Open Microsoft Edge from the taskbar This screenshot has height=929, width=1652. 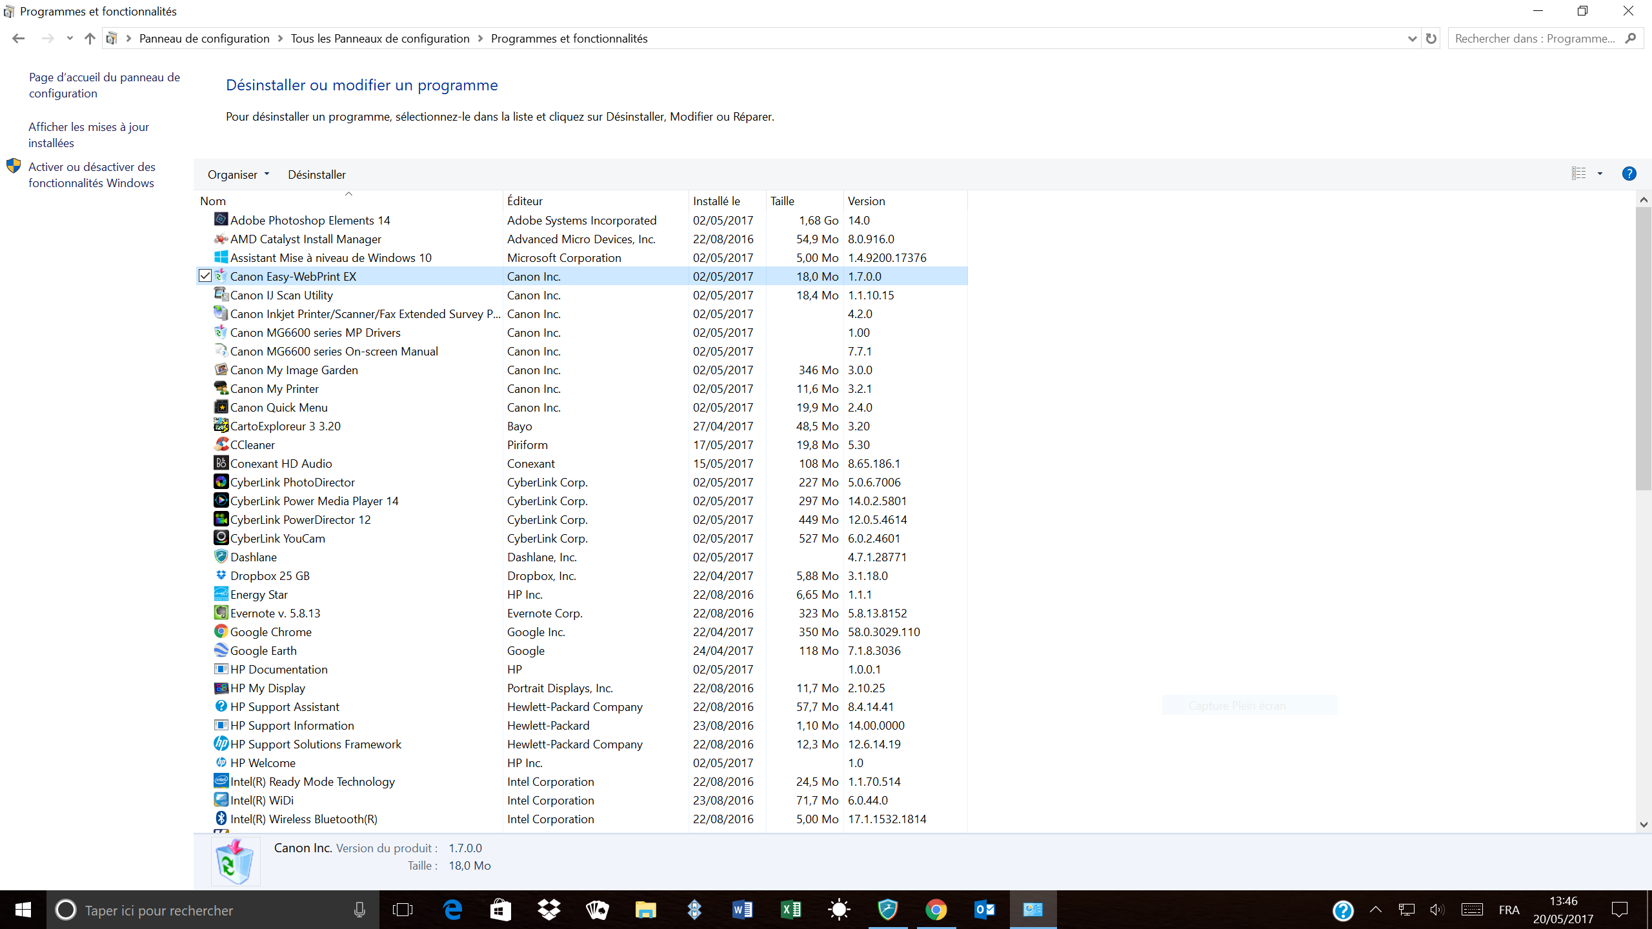[x=452, y=910]
